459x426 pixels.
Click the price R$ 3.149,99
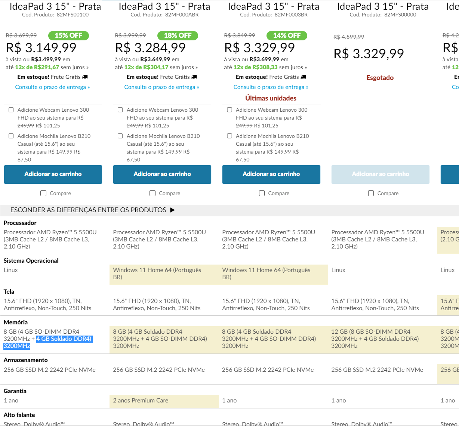41,48
